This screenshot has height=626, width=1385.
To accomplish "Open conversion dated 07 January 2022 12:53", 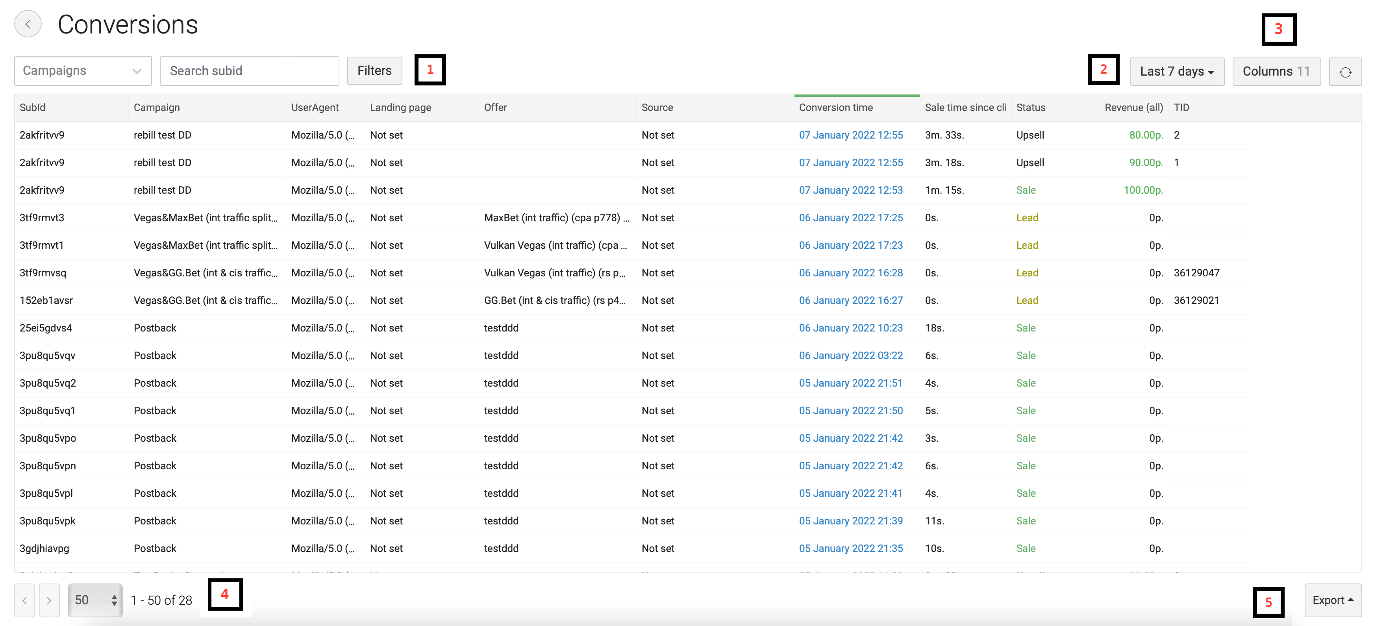I will coord(851,191).
